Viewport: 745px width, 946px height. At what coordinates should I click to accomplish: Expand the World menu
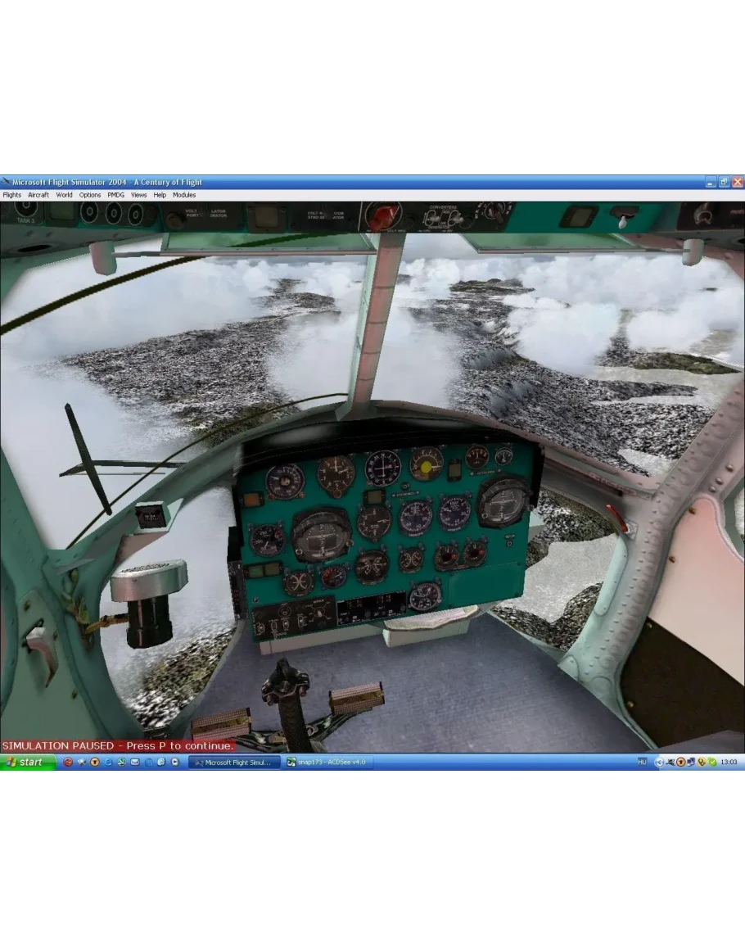pyautogui.click(x=64, y=195)
